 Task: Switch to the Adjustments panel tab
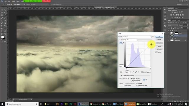point(171,8)
